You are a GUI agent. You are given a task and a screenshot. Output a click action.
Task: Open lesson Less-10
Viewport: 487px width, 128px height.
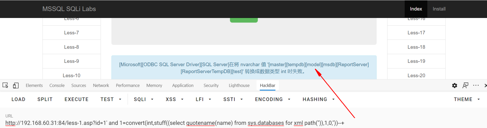click(72, 75)
